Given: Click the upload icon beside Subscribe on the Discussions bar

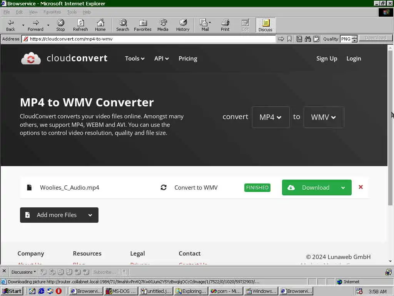Looking at the screenshot, I should point(124,272).
